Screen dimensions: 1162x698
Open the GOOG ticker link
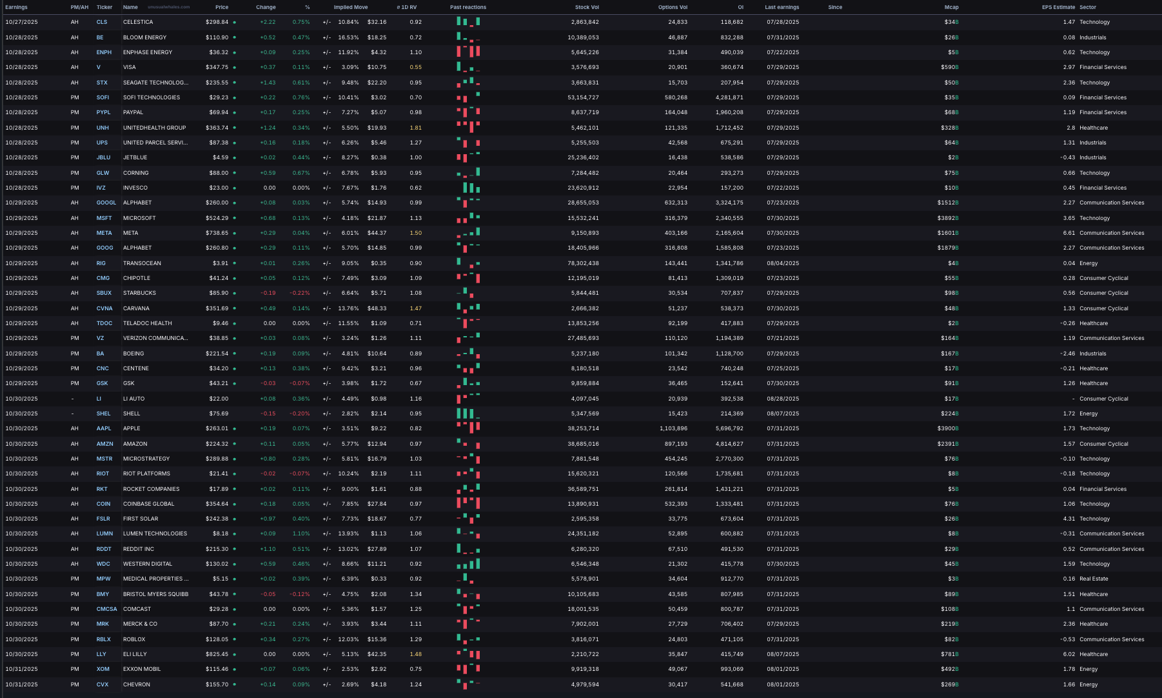tap(104, 248)
